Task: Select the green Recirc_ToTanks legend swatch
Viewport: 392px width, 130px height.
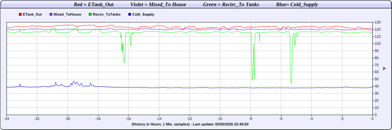Action: [x=90, y=15]
